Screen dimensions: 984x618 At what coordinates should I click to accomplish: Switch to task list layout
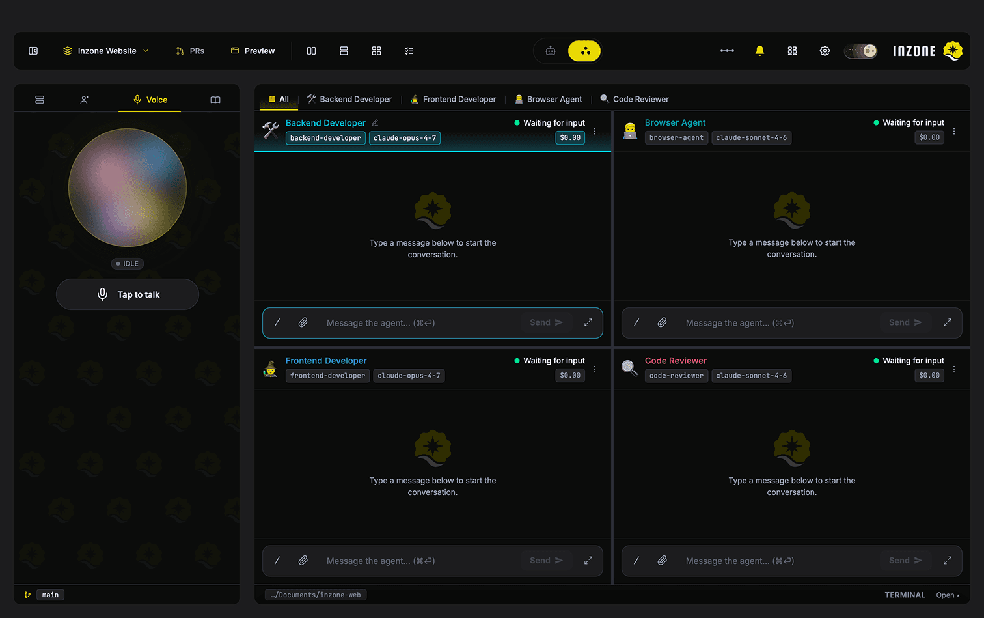[409, 51]
